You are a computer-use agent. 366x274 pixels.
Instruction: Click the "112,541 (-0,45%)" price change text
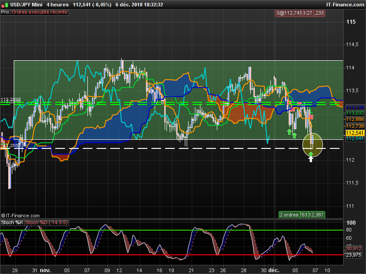tap(92, 5)
